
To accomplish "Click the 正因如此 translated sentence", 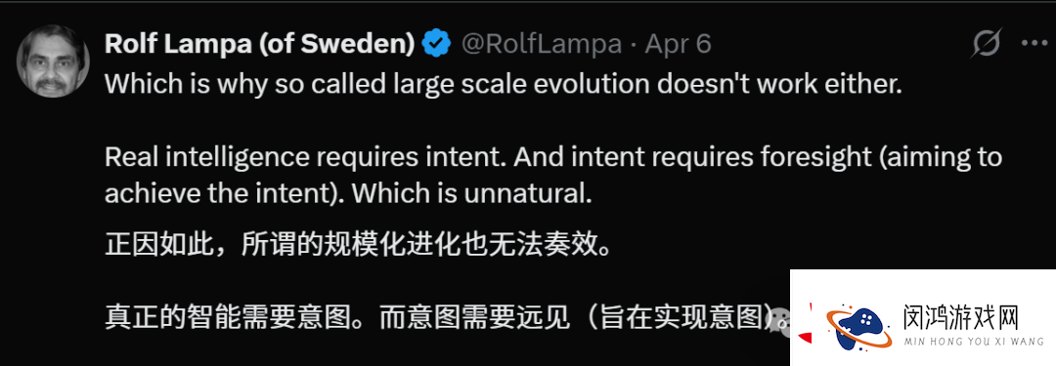I will coord(358,245).
